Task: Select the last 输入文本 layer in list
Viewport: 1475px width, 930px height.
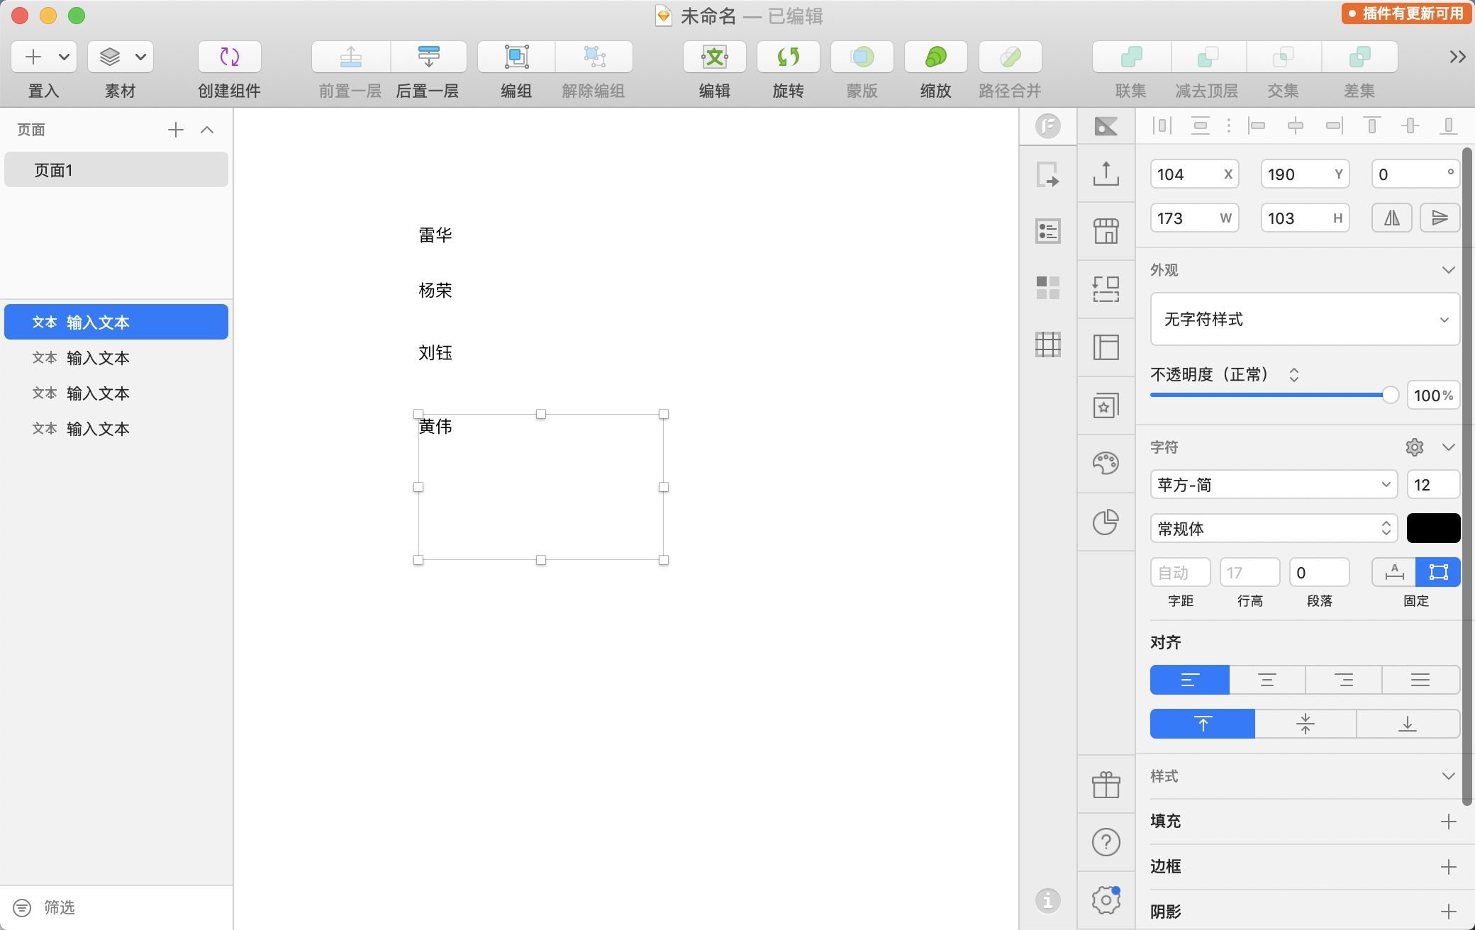Action: 116,428
